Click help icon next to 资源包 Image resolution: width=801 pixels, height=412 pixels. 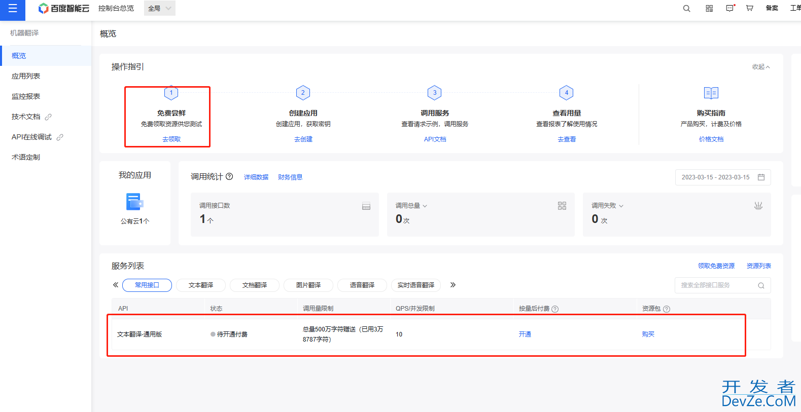pos(667,309)
